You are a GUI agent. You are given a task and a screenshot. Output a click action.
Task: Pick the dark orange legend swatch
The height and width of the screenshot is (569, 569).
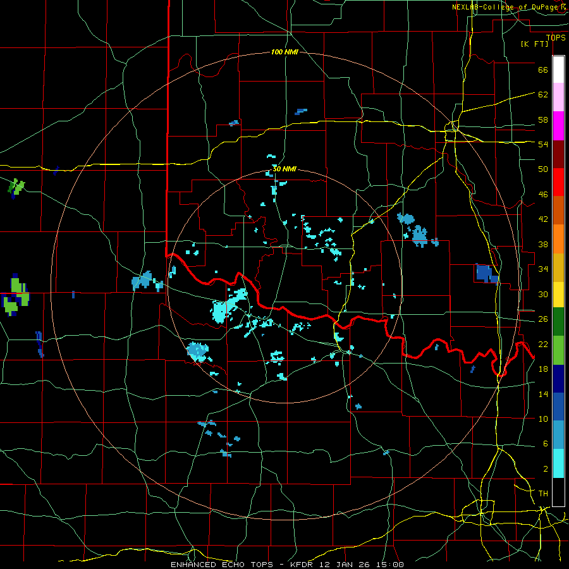pos(558,211)
